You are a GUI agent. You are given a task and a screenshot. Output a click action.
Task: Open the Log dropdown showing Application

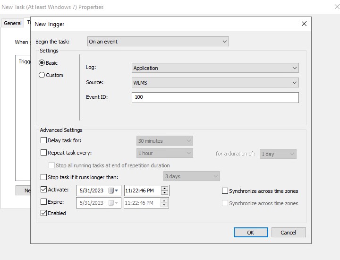(x=215, y=68)
